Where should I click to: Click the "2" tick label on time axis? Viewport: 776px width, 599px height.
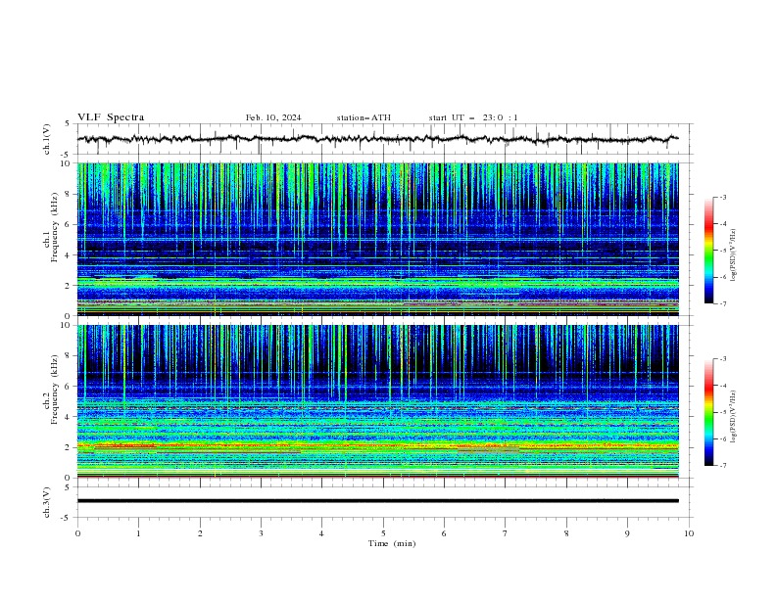coord(200,533)
